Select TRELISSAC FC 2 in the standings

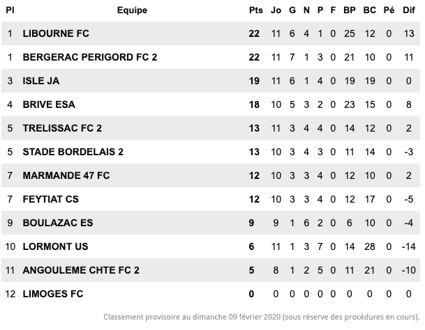pyautogui.click(x=62, y=128)
